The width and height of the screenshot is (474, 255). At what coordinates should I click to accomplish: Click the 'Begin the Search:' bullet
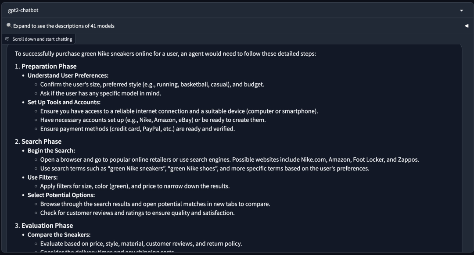click(x=51, y=151)
